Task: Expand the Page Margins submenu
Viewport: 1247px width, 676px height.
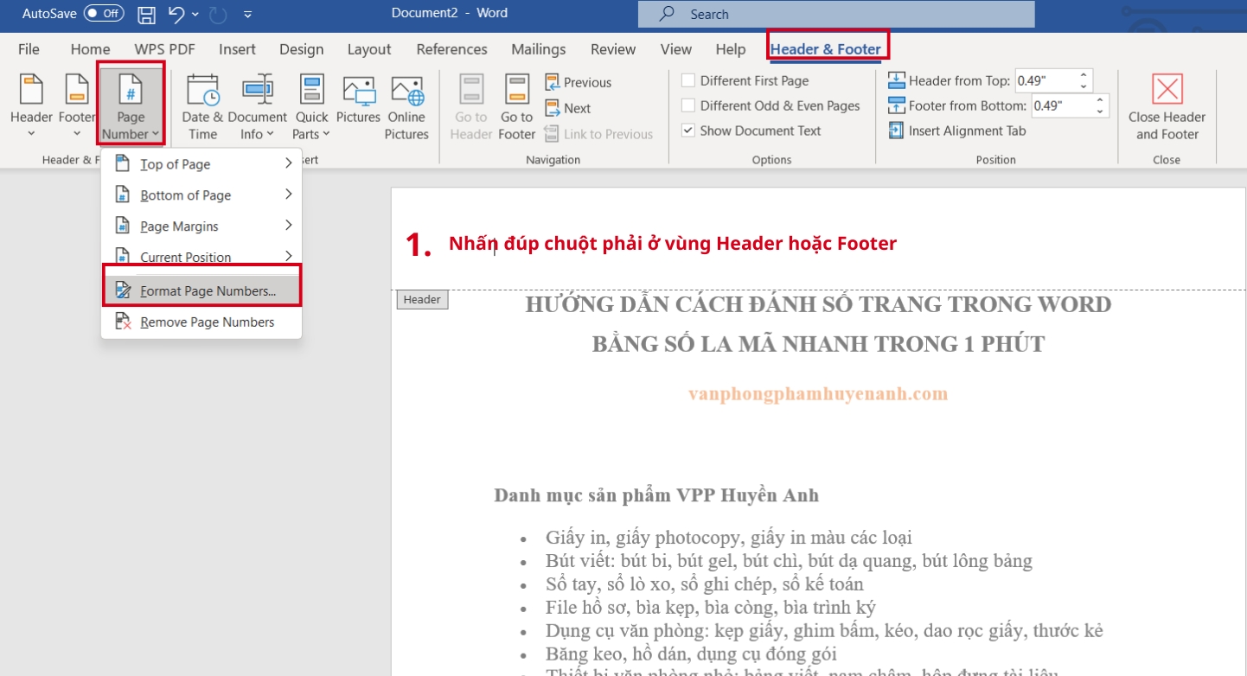Action: pos(202,226)
